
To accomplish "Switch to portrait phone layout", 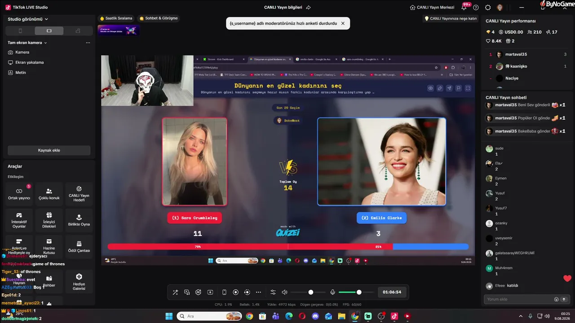I will (x=20, y=31).
